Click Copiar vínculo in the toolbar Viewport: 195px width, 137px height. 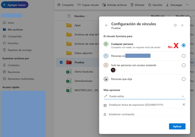(x=88, y=5)
